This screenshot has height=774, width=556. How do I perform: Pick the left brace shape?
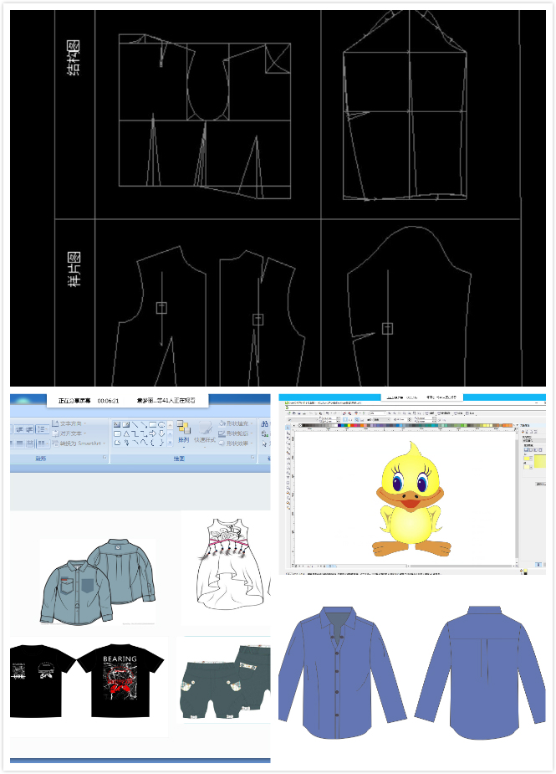tap(152, 443)
